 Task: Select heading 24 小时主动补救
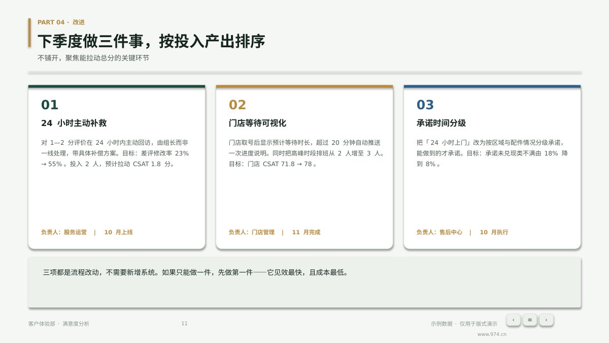[74, 123]
